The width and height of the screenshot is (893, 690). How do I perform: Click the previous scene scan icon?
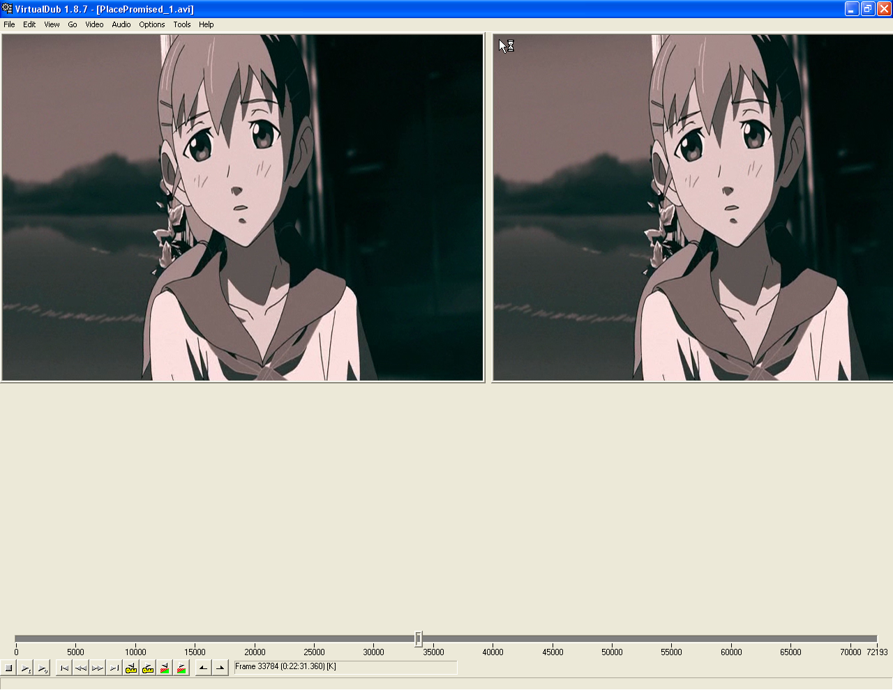(165, 668)
